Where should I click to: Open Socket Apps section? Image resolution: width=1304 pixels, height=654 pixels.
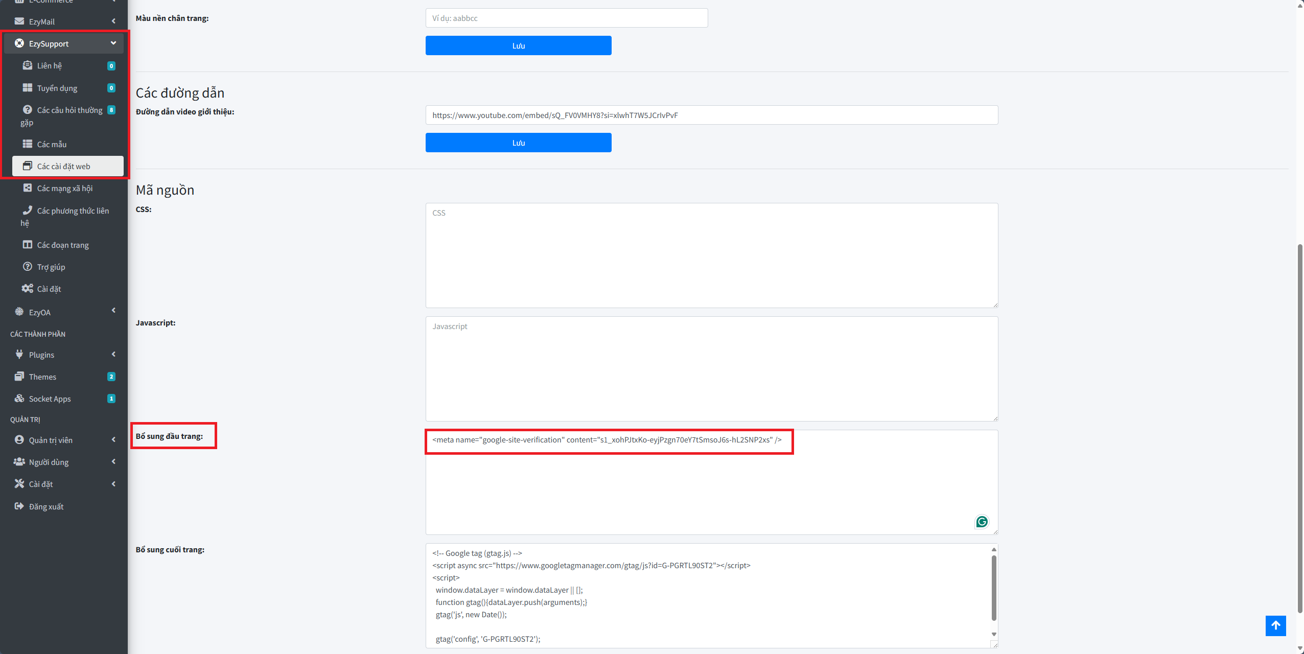click(64, 399)
